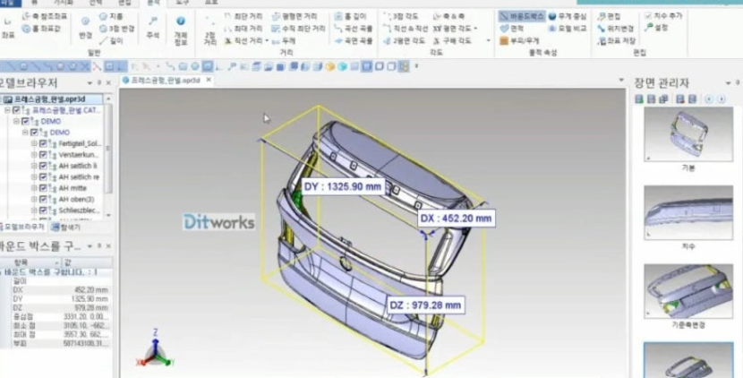Click the 구배 각도 draft angle tool
The width and height of the screenshot is (743, 378).
coord(453,41)
